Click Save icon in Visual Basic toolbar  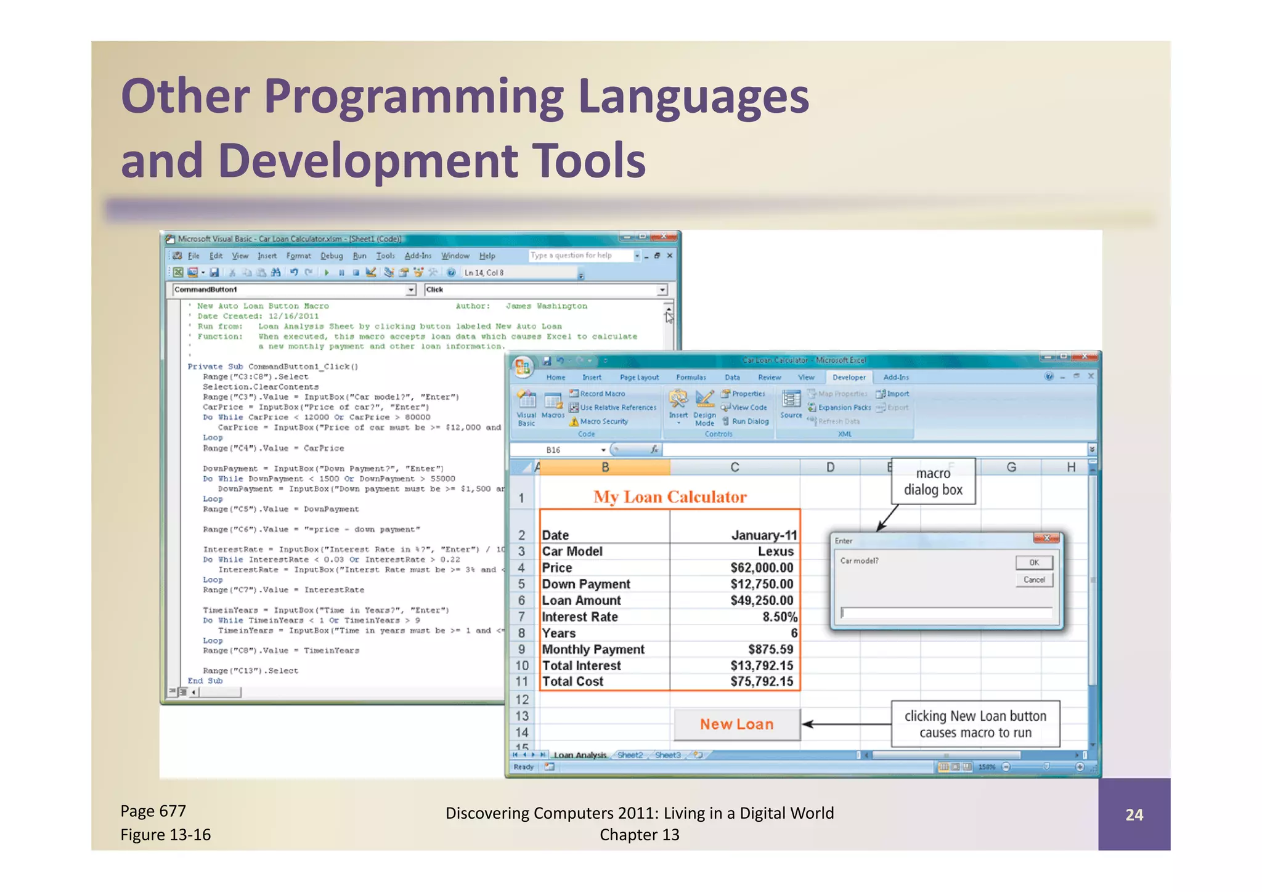click(214, 272)
